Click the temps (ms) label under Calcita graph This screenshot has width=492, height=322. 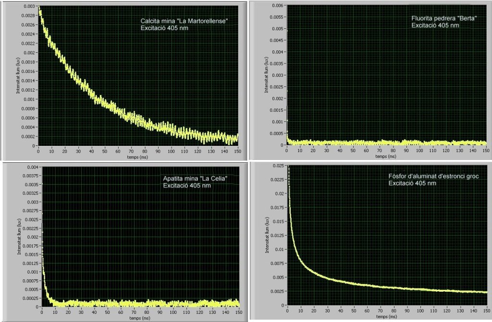pos(137,156)
